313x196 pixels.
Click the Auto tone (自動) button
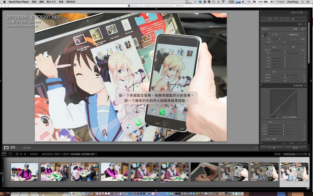coord(293,47)
